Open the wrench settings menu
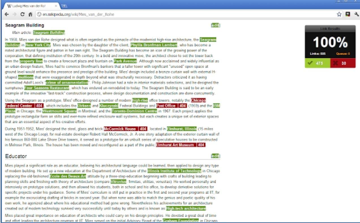Image resolution: width=360 pixels, height=223 pixels. (356, 14)
